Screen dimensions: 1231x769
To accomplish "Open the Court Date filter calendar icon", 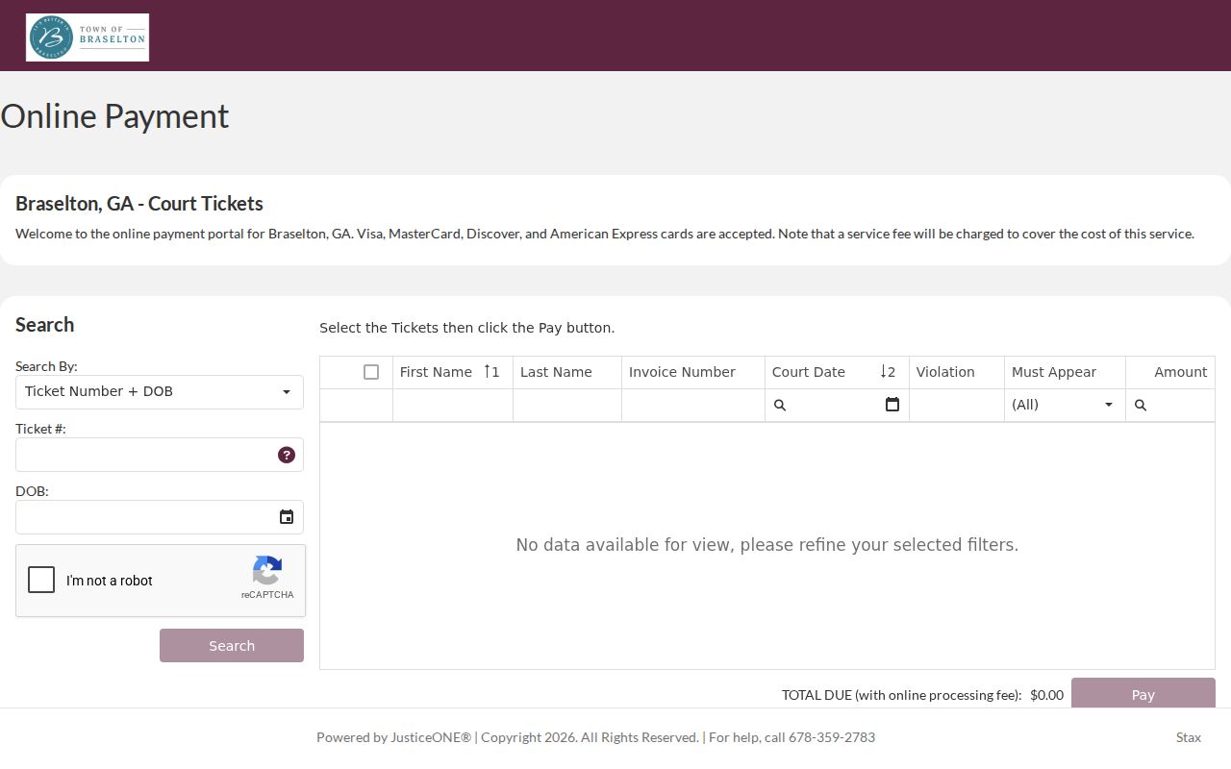I will 892,405.
